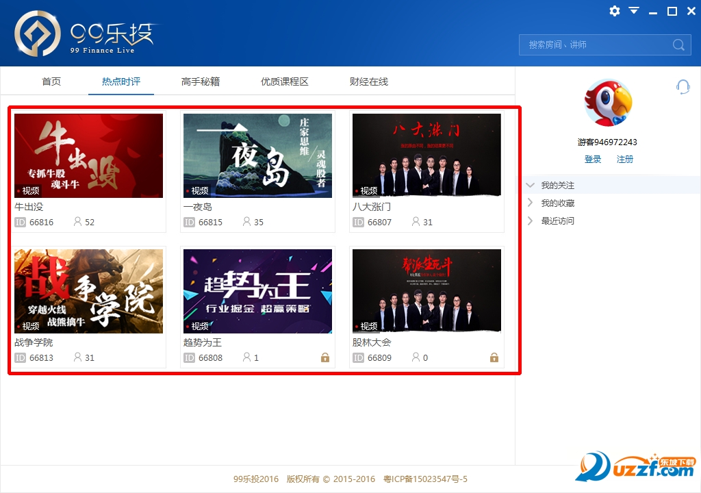The image size is (701, 493).
Task: Click the 趋势为王 room title
Action: pyautogui.click(x=203, y=342)
